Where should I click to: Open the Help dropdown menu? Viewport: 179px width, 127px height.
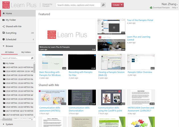pyautogui.click(x=175, y=8)
